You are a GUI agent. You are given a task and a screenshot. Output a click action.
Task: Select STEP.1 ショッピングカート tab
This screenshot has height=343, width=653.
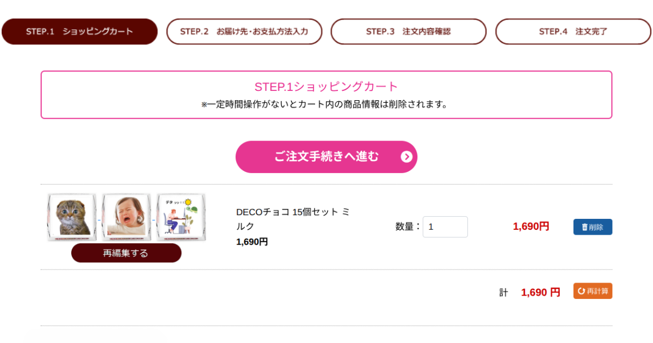coord(79,32)
